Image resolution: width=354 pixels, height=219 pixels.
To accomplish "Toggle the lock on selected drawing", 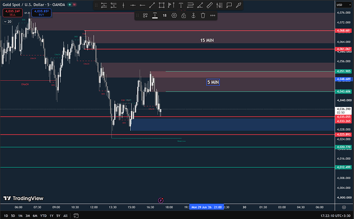I will click(184, 15).
